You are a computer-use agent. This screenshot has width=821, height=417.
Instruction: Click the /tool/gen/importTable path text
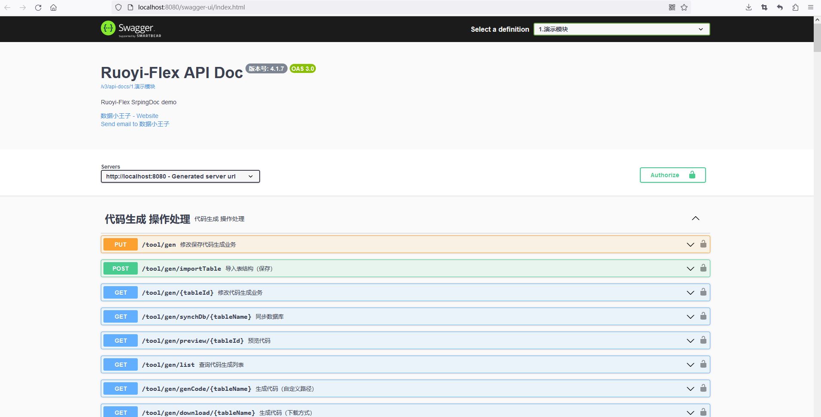182,269
